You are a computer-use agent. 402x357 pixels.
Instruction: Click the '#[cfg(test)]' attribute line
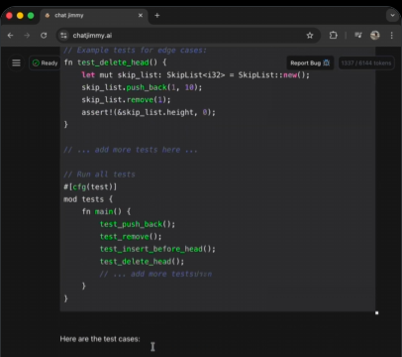point(90,187)
